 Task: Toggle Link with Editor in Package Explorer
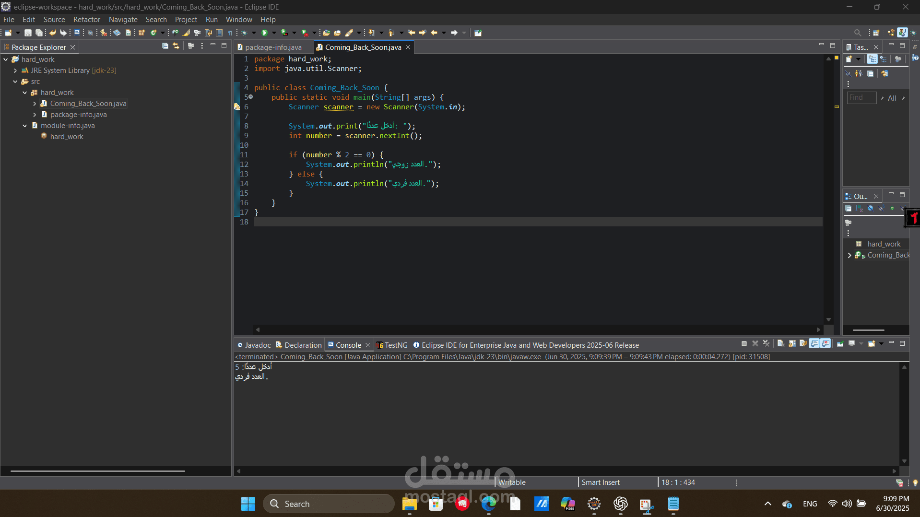176,46
